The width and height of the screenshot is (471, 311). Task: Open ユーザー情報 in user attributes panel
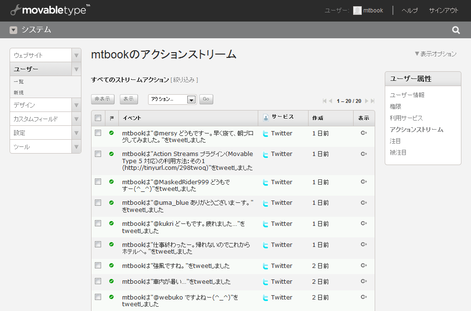407,95
